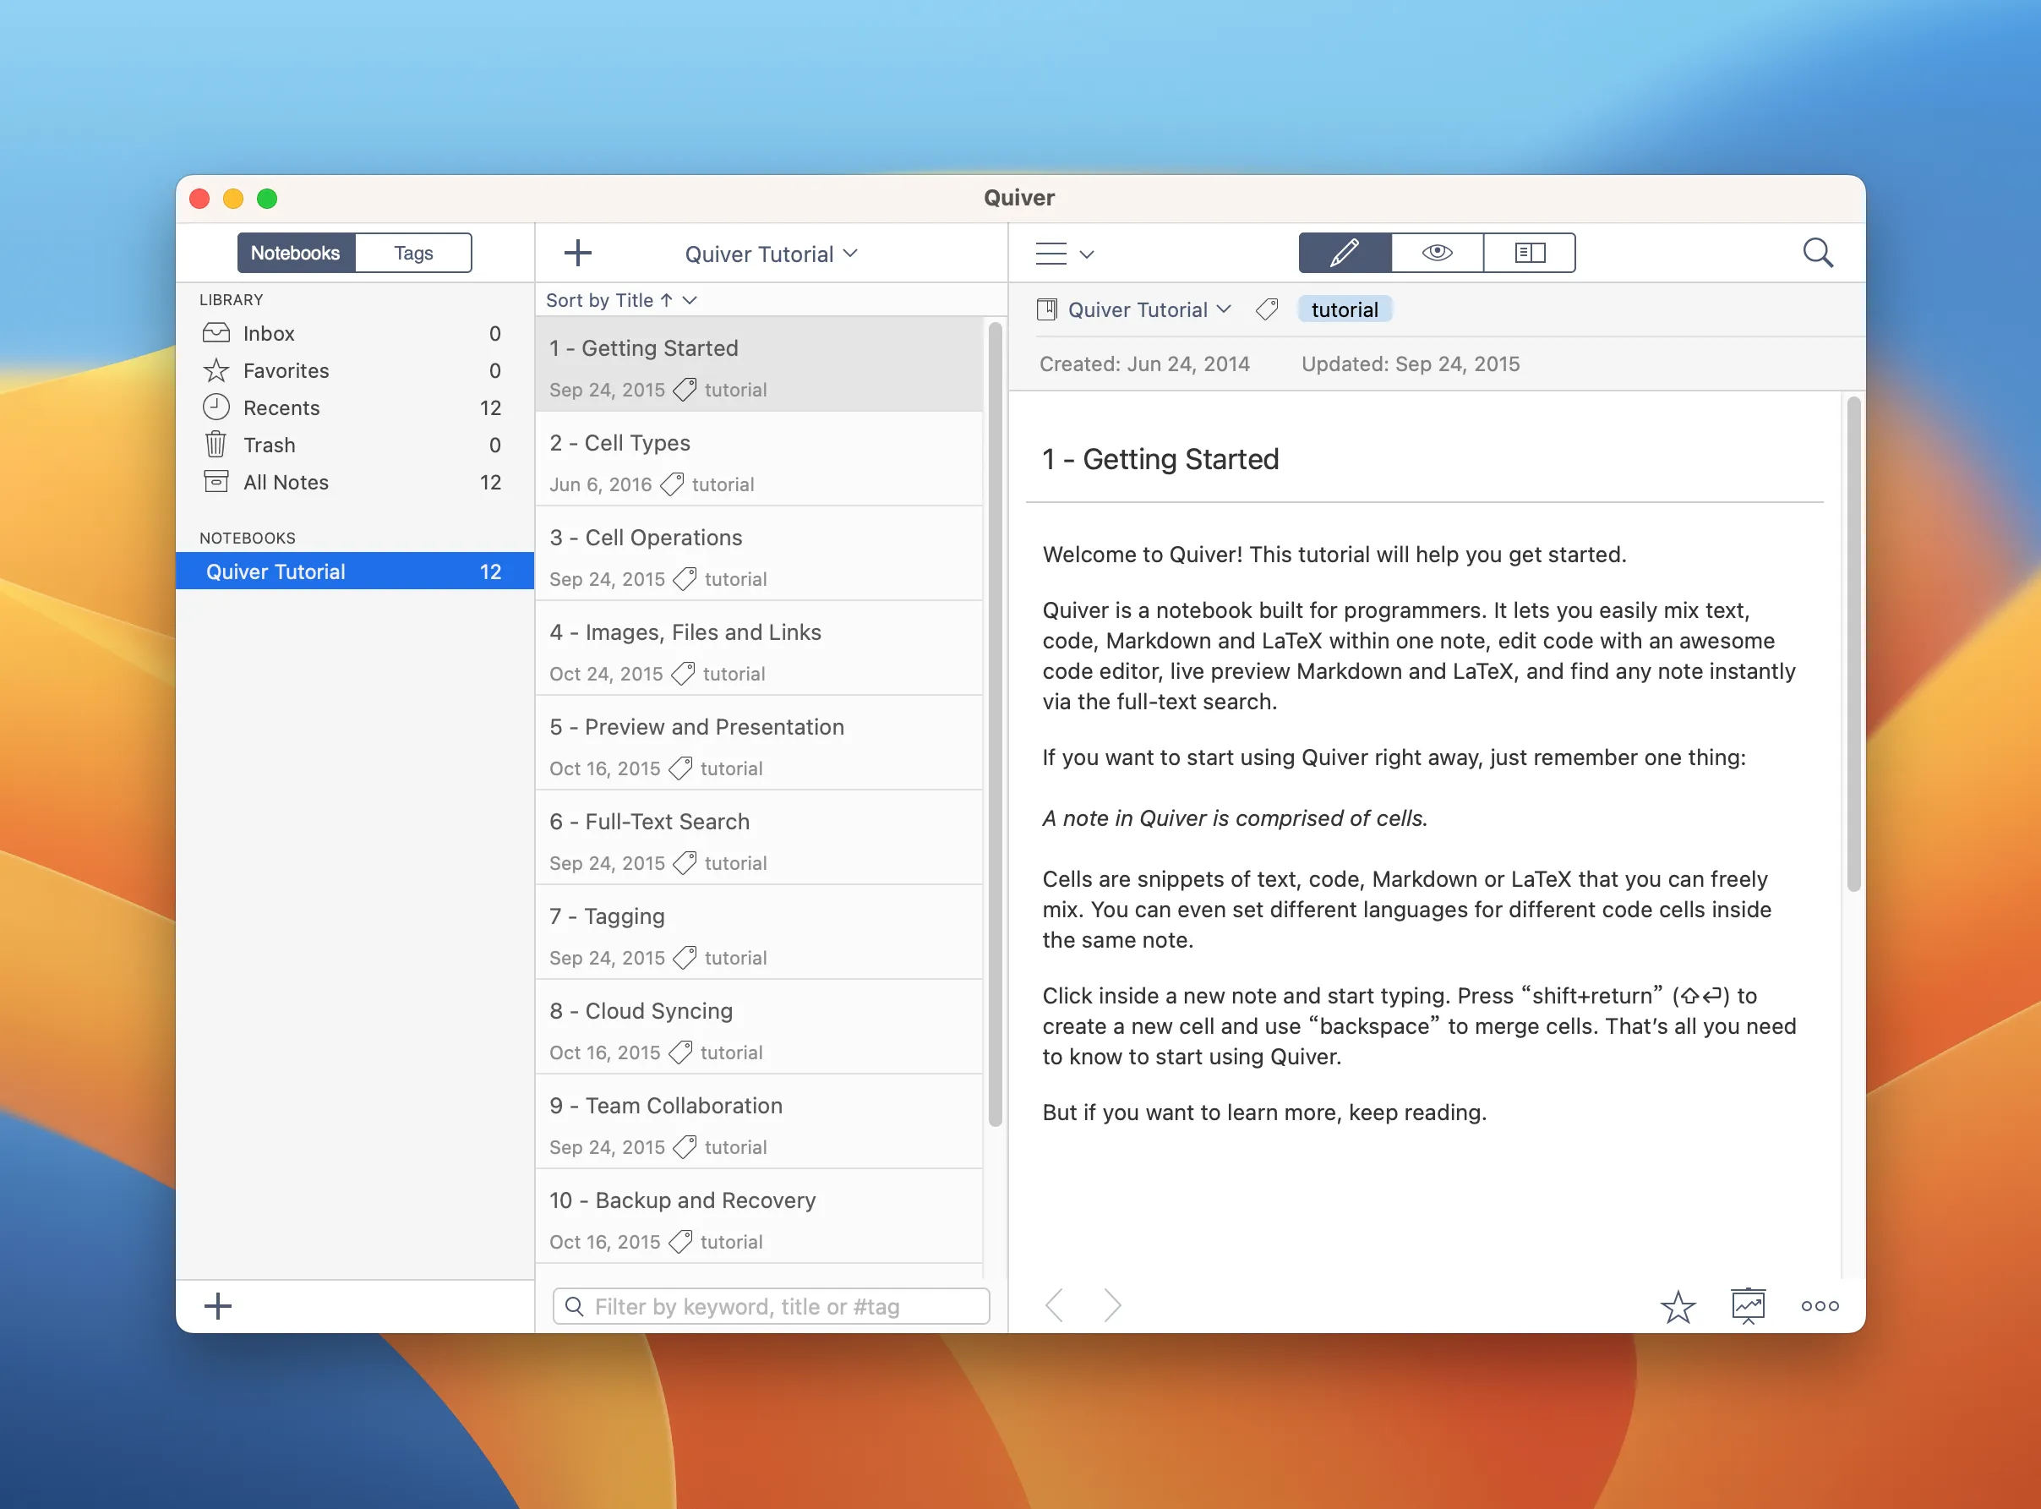2041x1509 pixels.
Task: Select the Notebooks tab
Action: (296, 253)
